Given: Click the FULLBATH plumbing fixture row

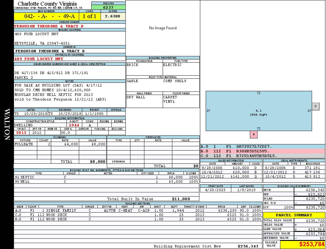Looking at the screenshot, I should [60, 144].
